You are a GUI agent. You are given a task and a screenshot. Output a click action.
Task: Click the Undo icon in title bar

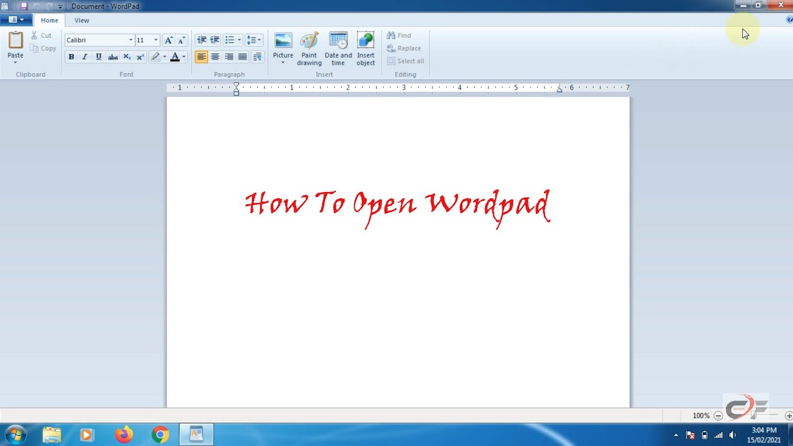[x=37, y=6]
